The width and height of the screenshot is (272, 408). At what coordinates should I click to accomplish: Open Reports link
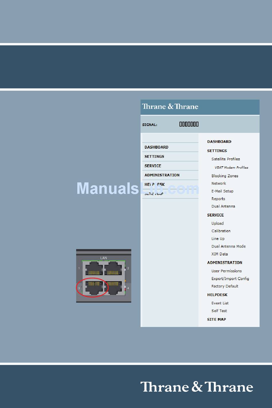click(218, 199)
